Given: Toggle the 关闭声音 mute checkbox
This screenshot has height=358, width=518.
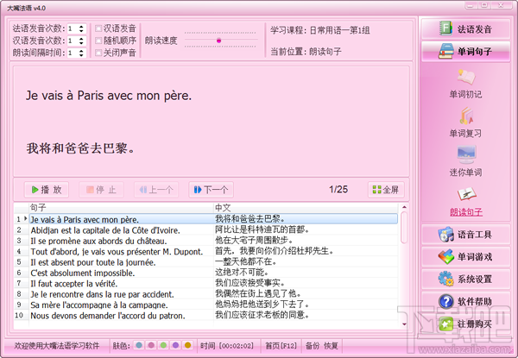Looking at the screenshot, I should (98, 53).
